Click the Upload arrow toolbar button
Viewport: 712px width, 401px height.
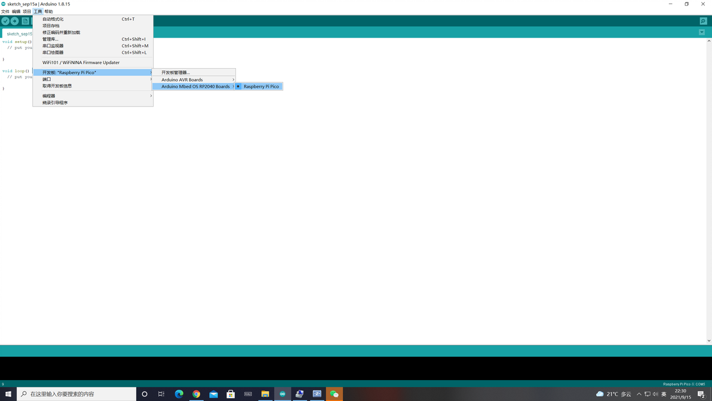point(14,21)
